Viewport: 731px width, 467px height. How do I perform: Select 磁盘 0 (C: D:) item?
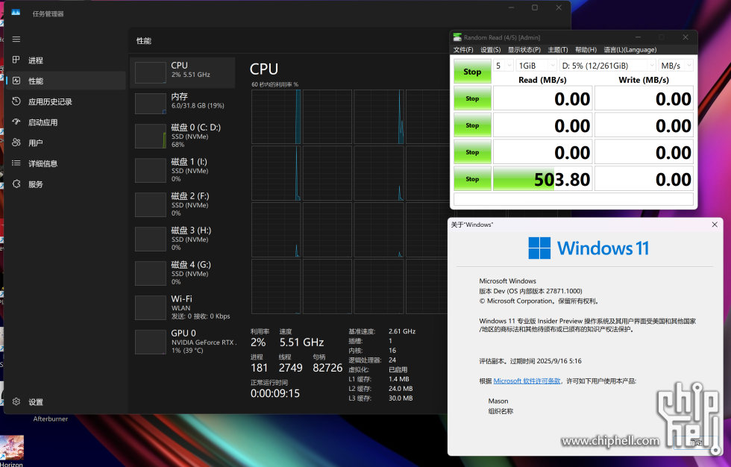pos(183,136)
